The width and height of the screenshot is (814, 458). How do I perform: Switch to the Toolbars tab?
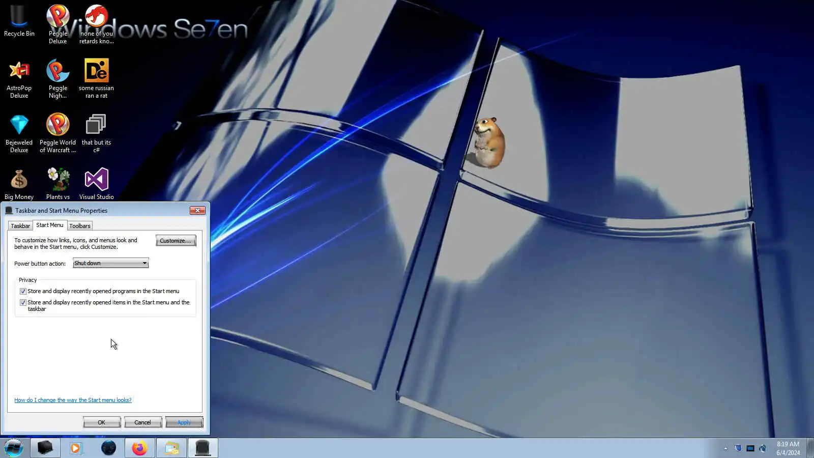(80, 226)
